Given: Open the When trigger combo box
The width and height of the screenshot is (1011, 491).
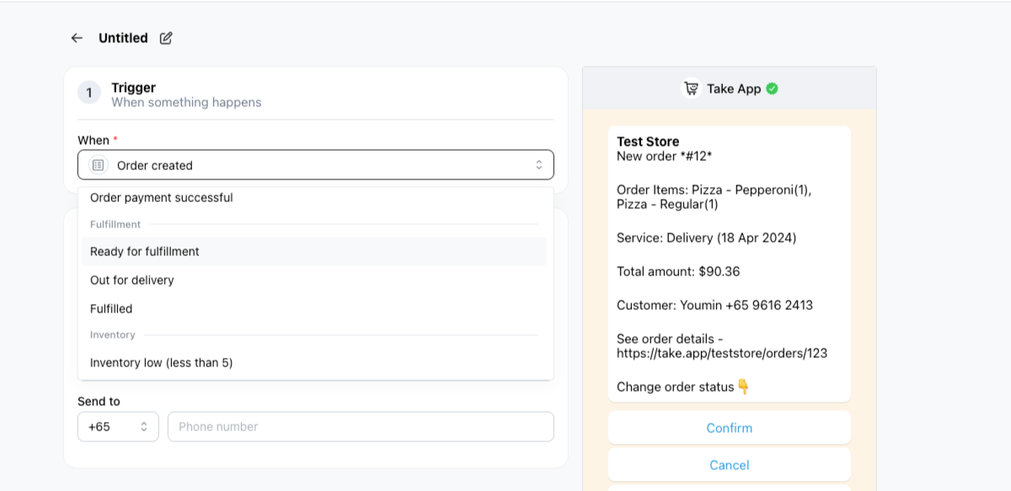Looking at the screenshot, I should tap(316, 165).
